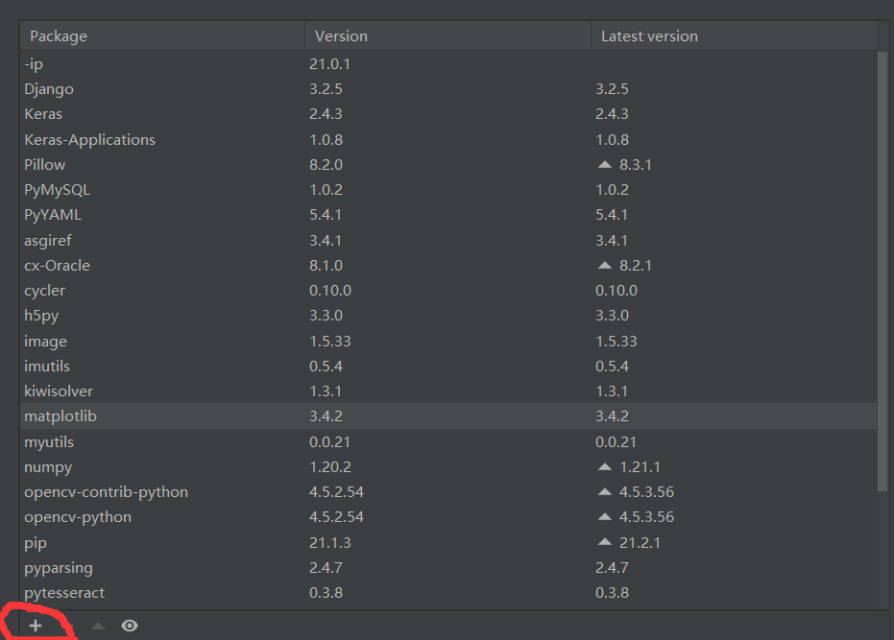Viewport: 894px width, 640px height.
Task: Click the upgrade arrow in bottom toolbar
Action: click(x=98, y=626)
